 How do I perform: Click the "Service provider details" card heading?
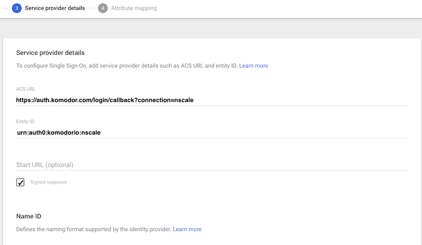click(x=50, y=53)
